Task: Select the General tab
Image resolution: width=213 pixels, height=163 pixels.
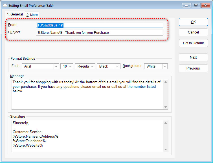Action: pos(15,14)
